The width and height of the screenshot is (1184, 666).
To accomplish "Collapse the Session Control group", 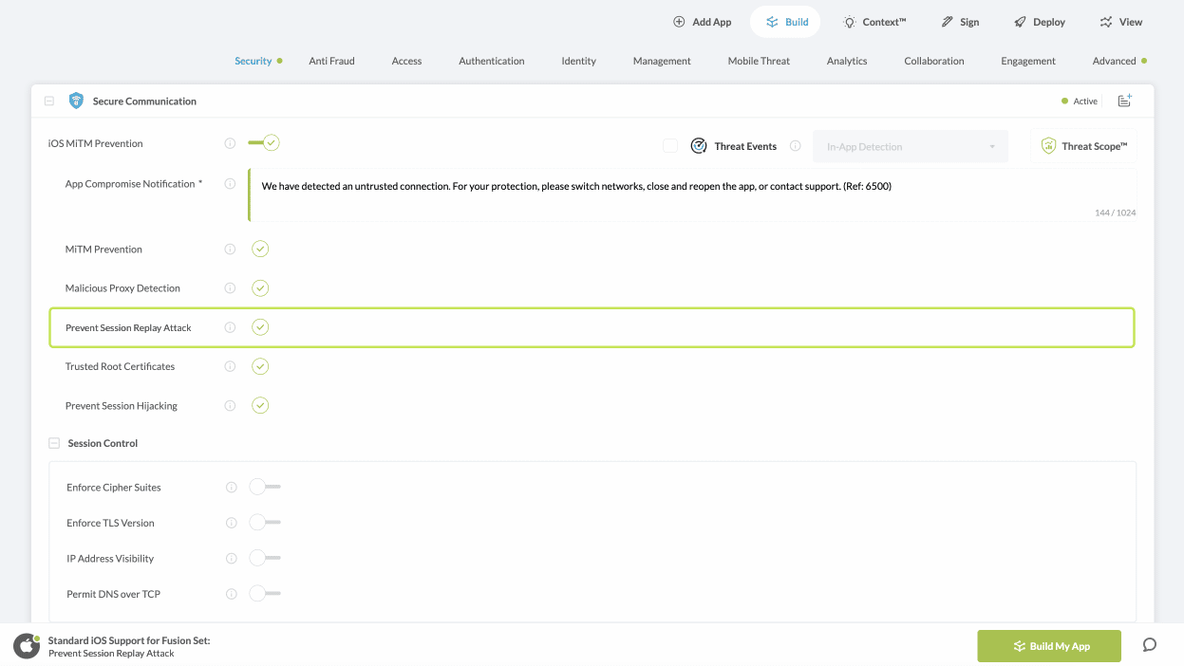I will click(54, 443).
